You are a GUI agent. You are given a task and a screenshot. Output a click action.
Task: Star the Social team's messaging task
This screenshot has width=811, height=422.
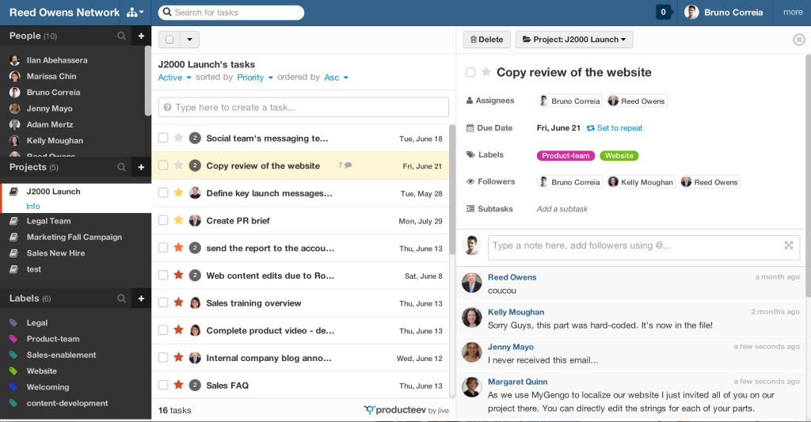pos(178,138)
